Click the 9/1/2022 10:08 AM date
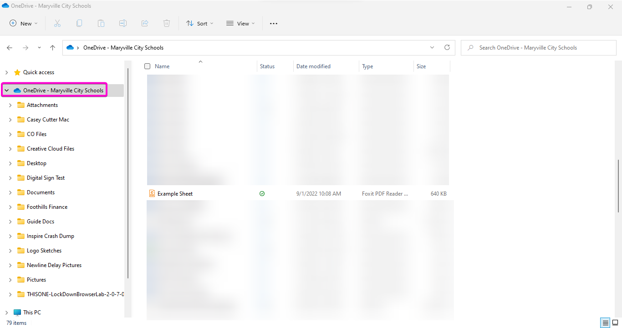 click(319, 194)
